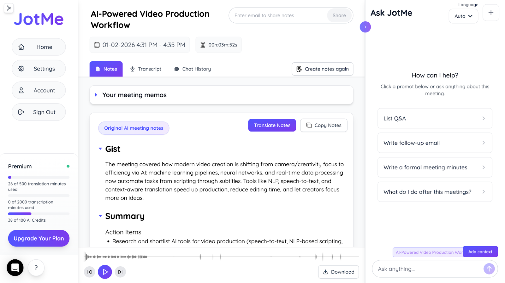Click the 'How can I help?' text
This screenshot has width=505, height=283.
tap(435, 75)
